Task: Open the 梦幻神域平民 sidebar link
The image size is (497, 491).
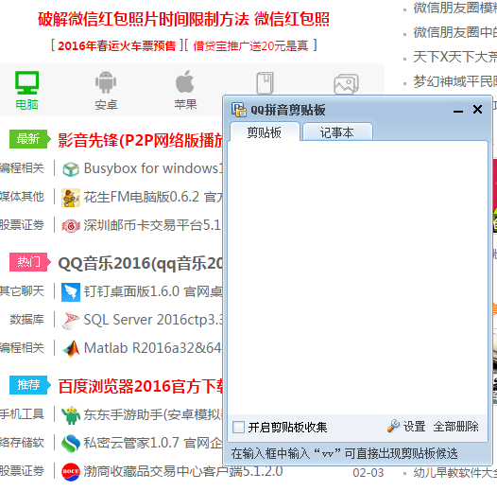Action: pos(454,81)
